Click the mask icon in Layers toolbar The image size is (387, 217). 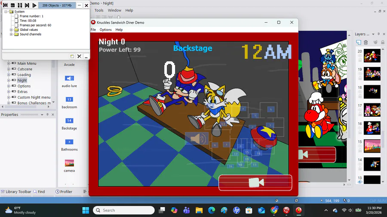[375, 42]
